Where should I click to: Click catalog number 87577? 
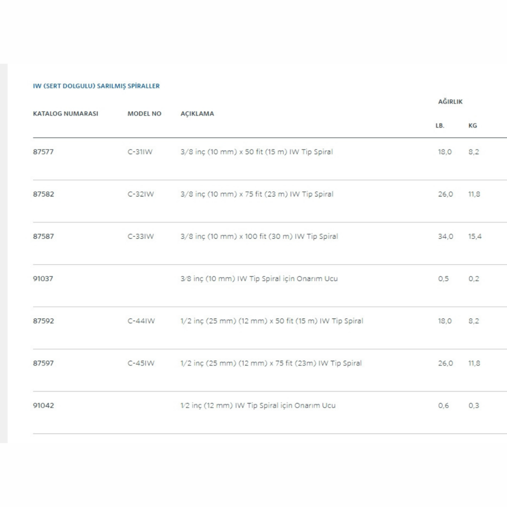tap(43, 152)
